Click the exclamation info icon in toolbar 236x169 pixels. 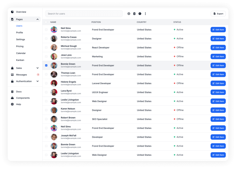click(x=140, y=14)
